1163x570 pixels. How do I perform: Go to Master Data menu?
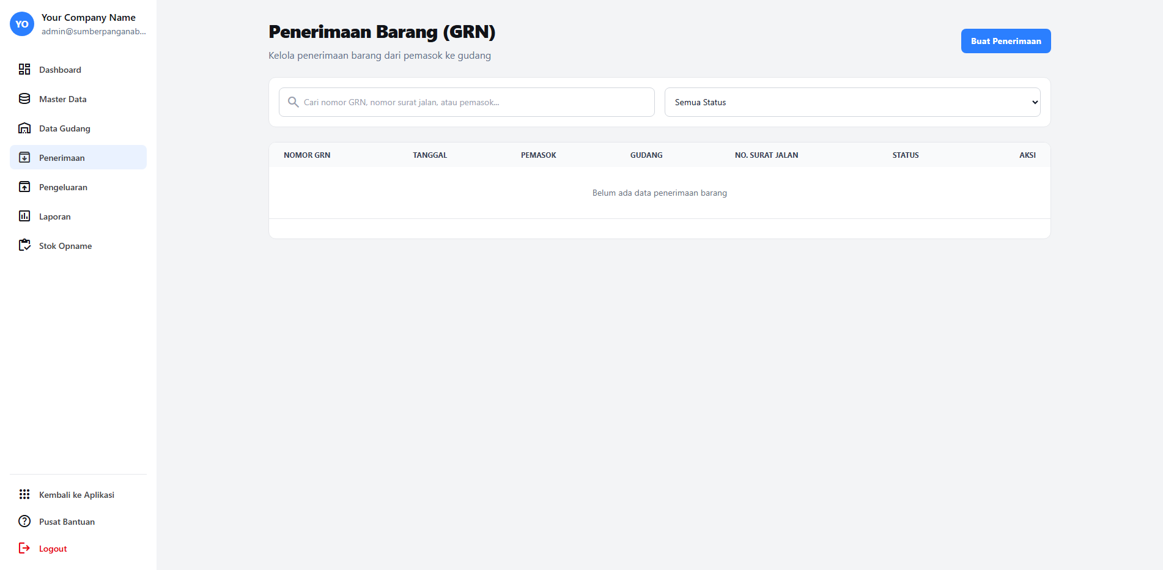(x=63, y=99)
